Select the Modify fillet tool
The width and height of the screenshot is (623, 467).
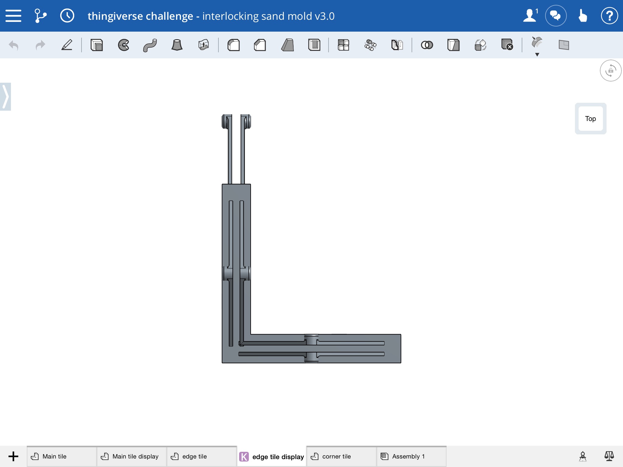(x=537, y=43)
